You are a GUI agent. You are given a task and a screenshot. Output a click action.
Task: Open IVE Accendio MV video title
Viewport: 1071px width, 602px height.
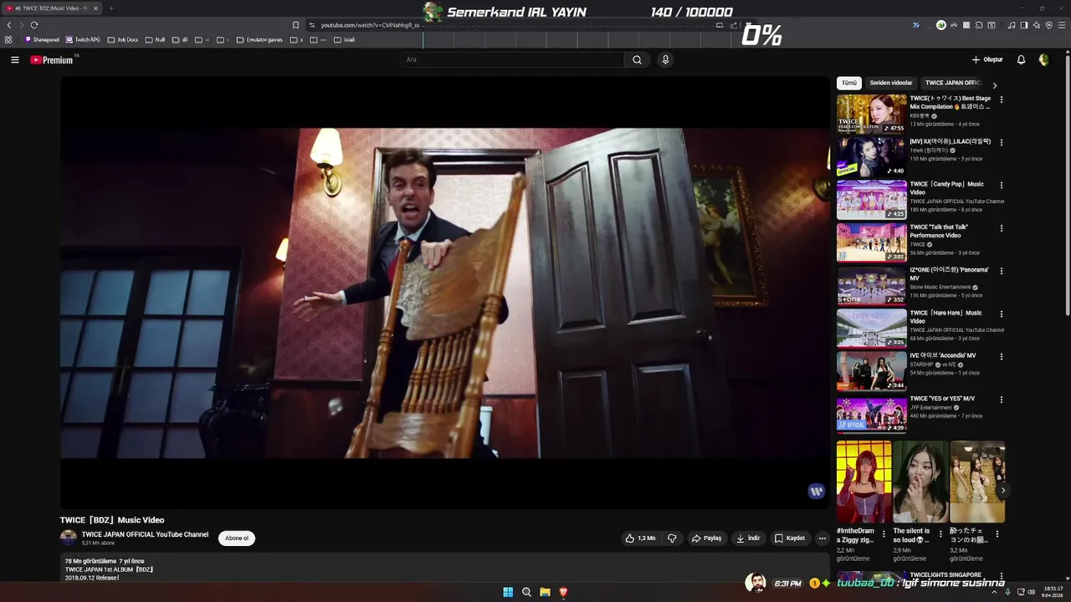tap(943, 355)
